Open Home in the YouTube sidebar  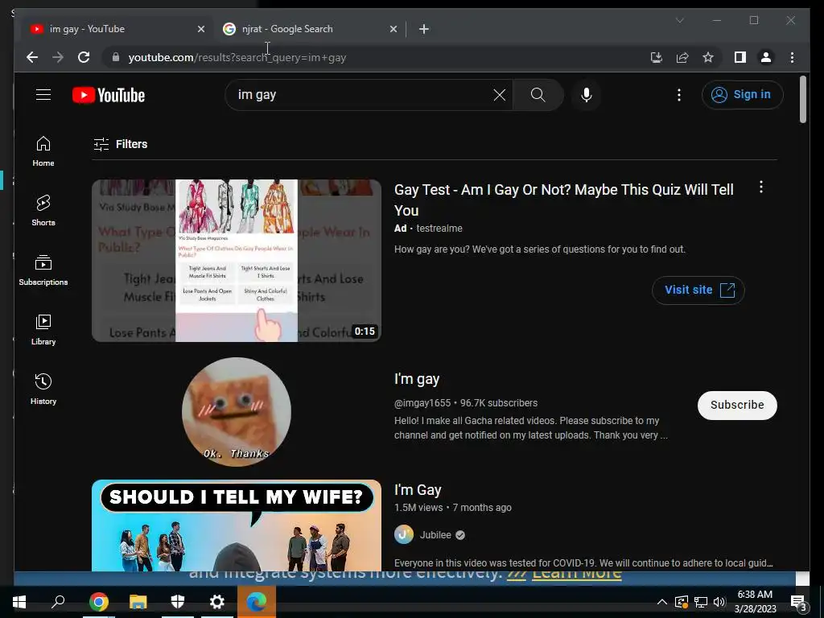tap(43, 151)
